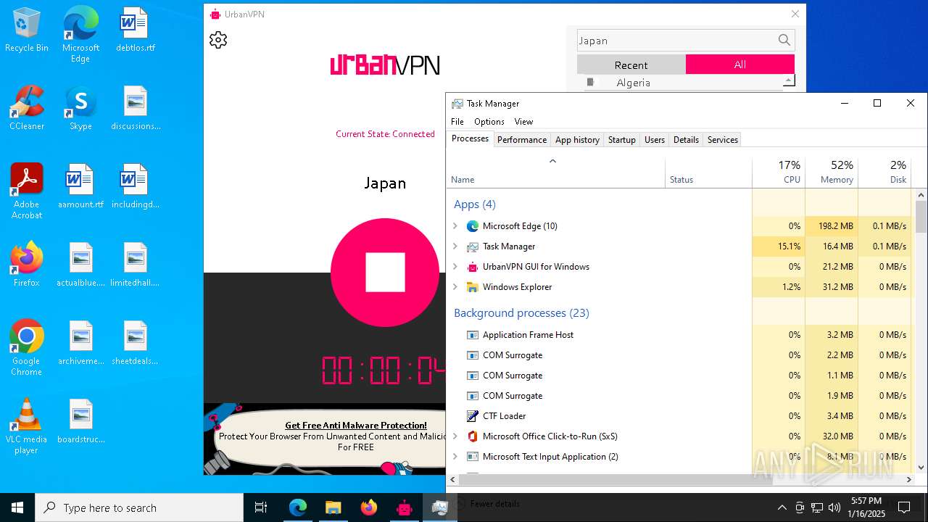Open the Options menu in Task Manager

coord(489,122)
